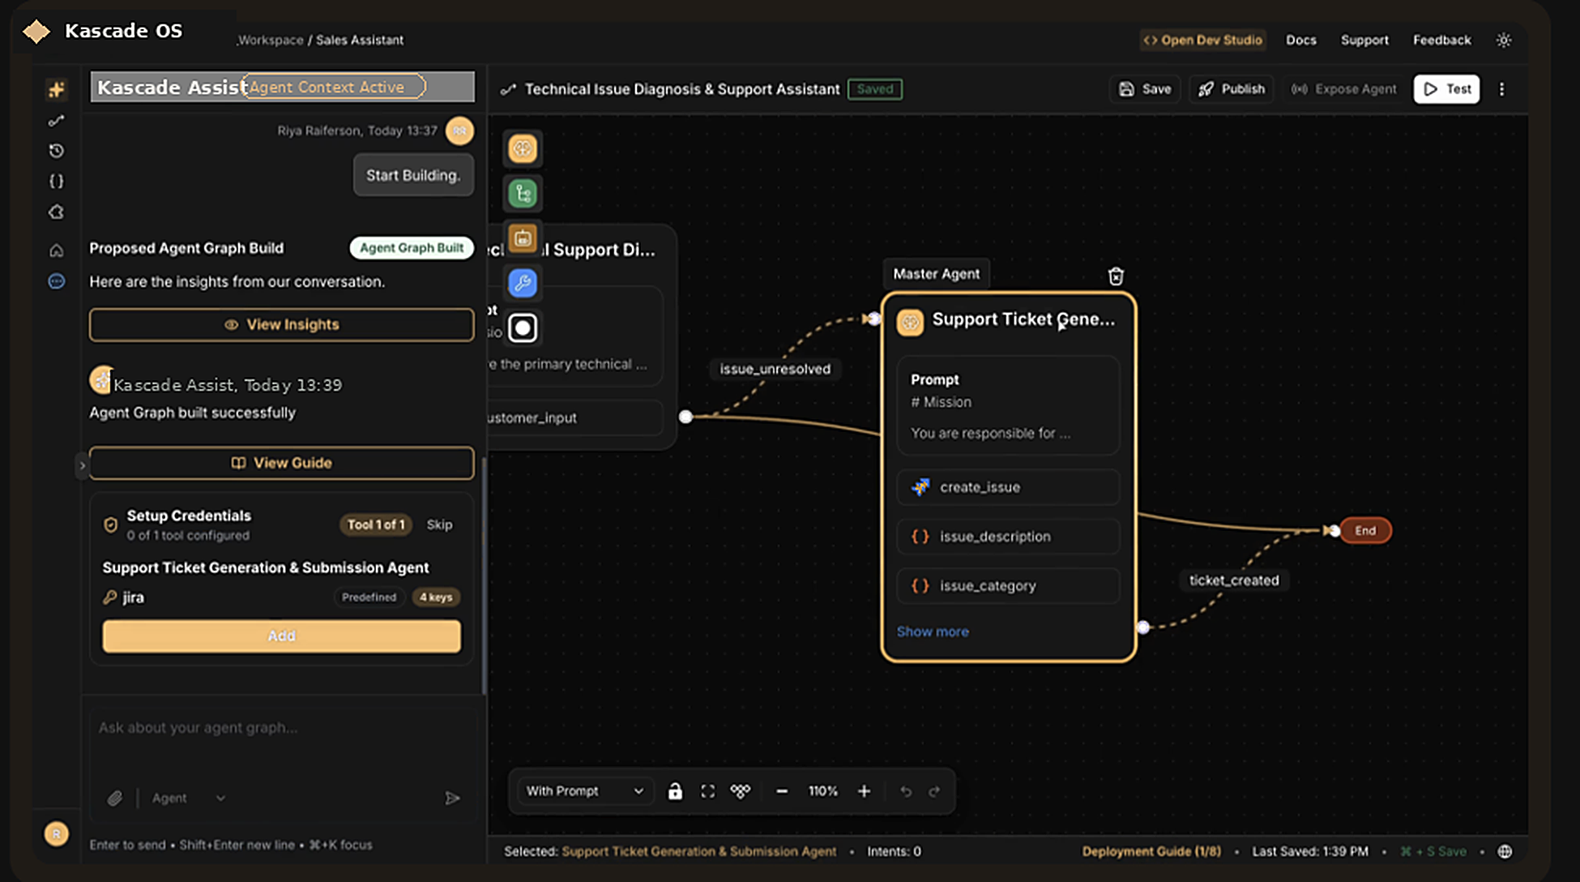
Task: Open the Agent mode dropdown in chat input
Action: click(189, 799)
